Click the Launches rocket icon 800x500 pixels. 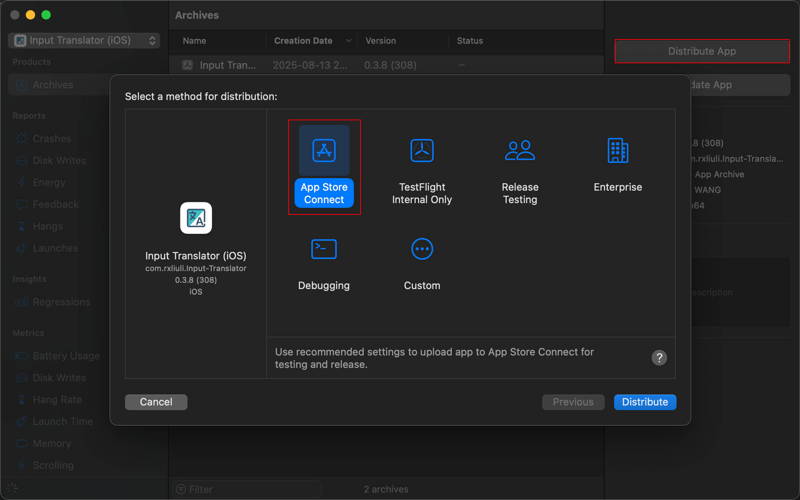[21, 248]
